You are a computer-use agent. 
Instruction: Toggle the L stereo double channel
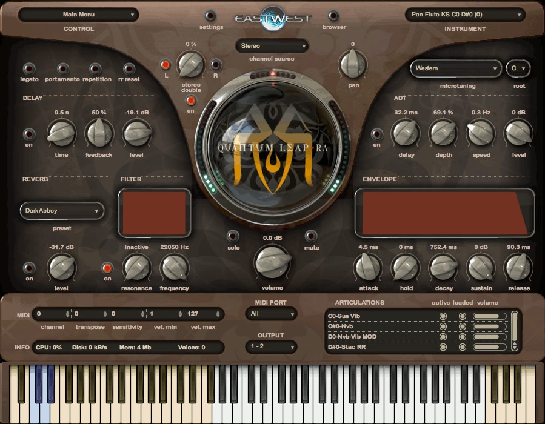pos(166,65)
